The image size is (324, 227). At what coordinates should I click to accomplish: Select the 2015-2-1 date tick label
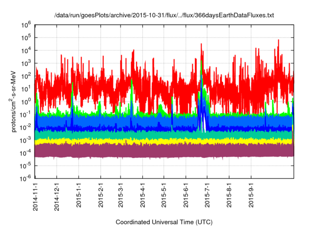(x=101, y=195)
